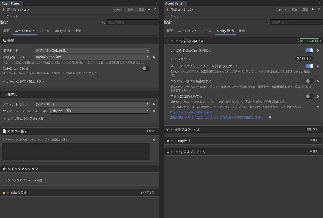Click the help icon beside the Play domain reload note
This screenshot has width=323, height=218.
pos(318,107)
